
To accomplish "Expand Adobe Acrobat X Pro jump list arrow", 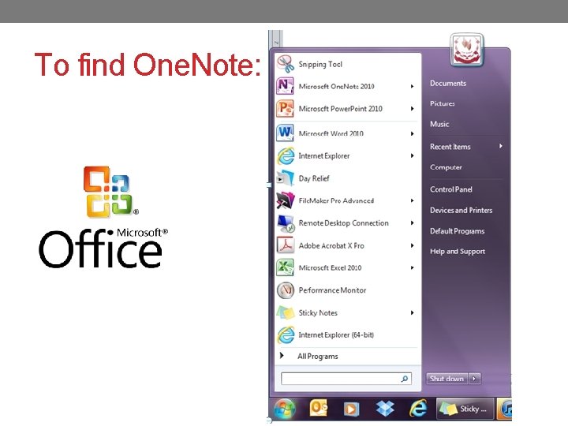I will click(413, 245).
